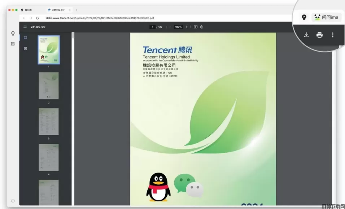Click the info icon at bottom left
The width and height of the screenshot is (345, 209).
coord(13,201)
